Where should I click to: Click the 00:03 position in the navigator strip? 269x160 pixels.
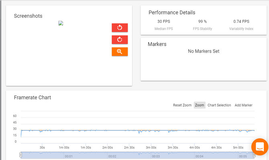coord(156,156)
